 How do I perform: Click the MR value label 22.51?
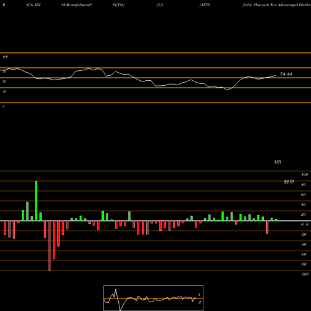point(289,182)
